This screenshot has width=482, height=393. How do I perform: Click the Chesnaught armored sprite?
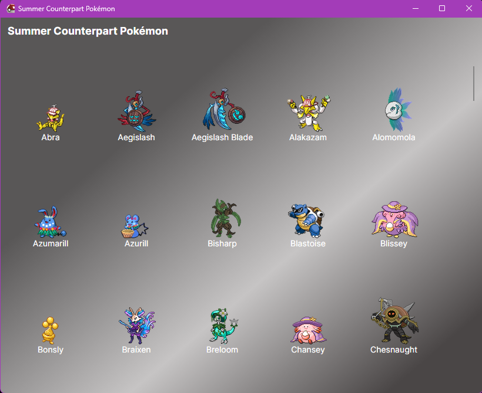click(x=394, y=320)
